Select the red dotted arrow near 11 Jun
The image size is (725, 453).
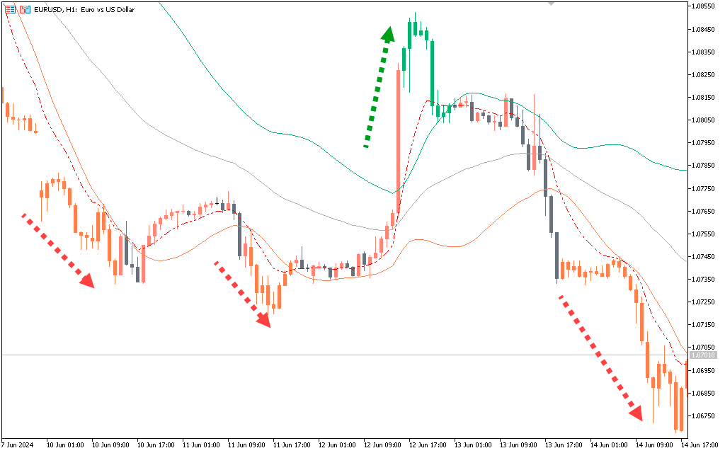242,294
